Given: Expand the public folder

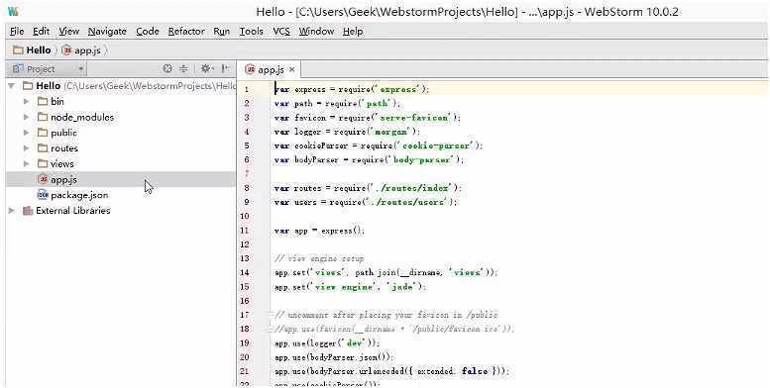Looking at the screenshot, I should click(x=27, y=133).
